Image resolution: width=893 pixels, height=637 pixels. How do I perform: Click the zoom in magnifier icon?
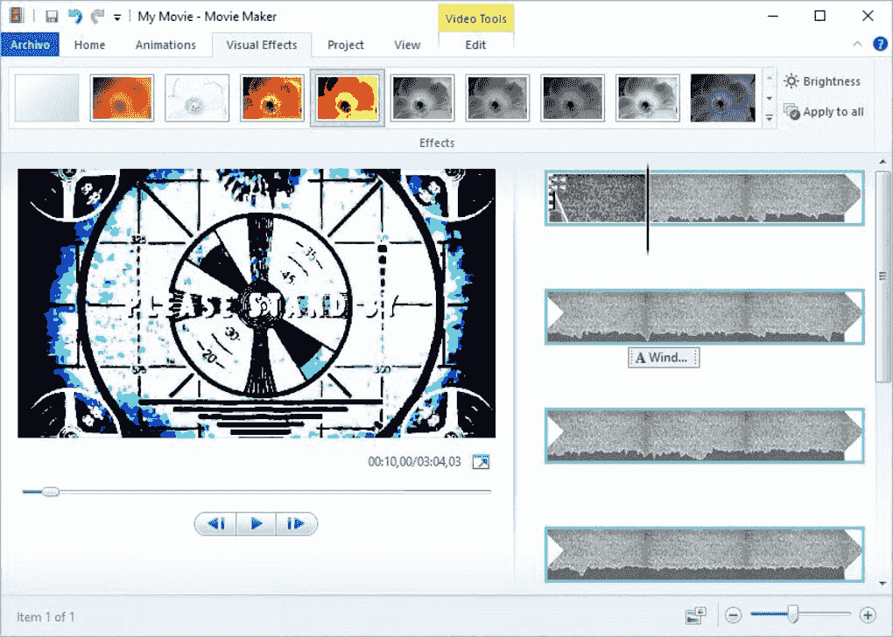[x=868, y=615]
